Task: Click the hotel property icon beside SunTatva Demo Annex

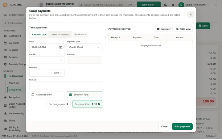Action: pos(41,5)
